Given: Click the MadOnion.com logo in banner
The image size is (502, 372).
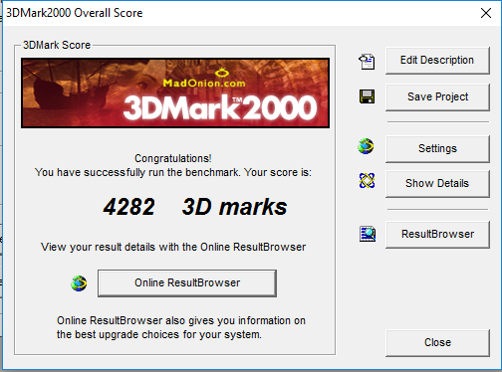Looking at the screenshot, I should click(204, 79).
